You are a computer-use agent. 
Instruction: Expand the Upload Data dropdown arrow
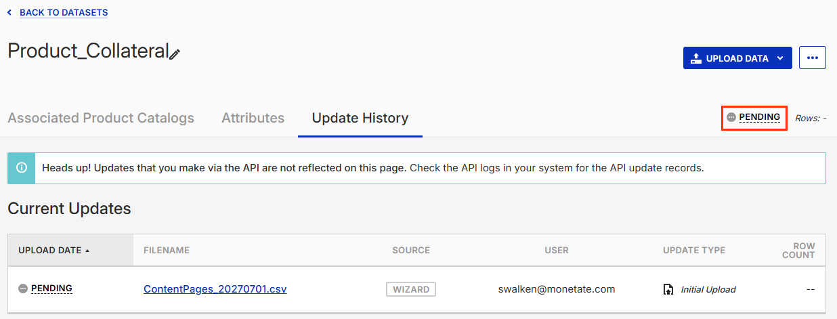point(780,58)
